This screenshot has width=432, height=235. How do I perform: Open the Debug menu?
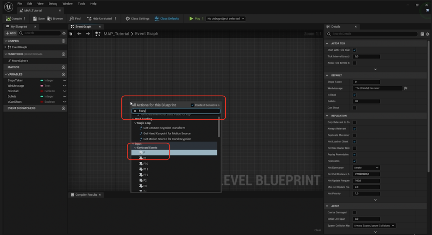pyautogui.click(x=53, y=4)
